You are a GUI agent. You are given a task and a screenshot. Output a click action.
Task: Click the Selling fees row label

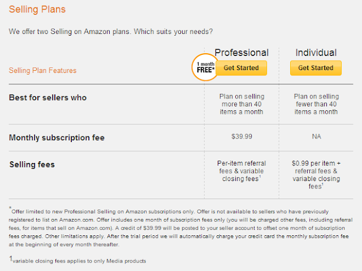[x=32, y=165]
